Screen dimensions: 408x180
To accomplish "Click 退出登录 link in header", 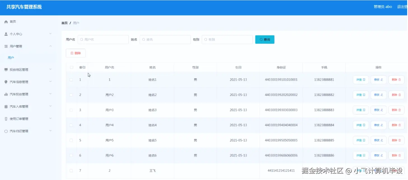I will pyautogui.click(x=402, y=7).
